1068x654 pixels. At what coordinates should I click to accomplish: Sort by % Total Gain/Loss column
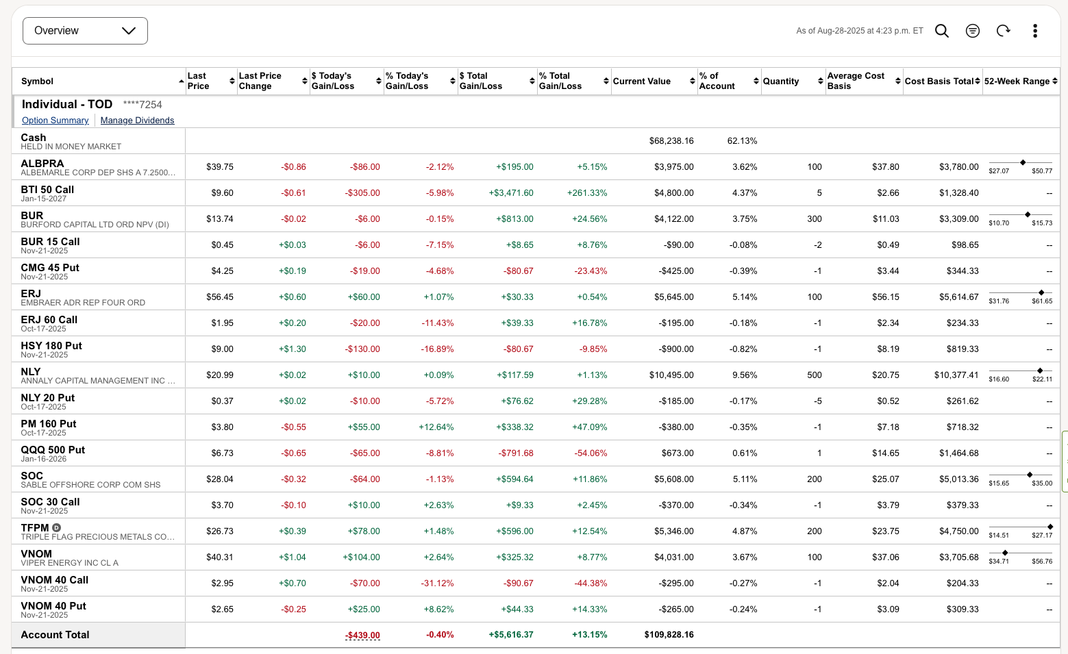pos(574,81)
